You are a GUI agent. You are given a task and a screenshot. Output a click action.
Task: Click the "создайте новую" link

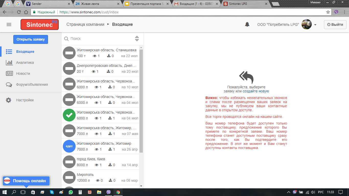coord(256,91)
